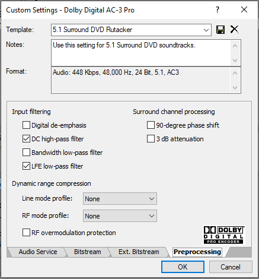
Task: Click the question mark help icon
Action: (218, 9)
